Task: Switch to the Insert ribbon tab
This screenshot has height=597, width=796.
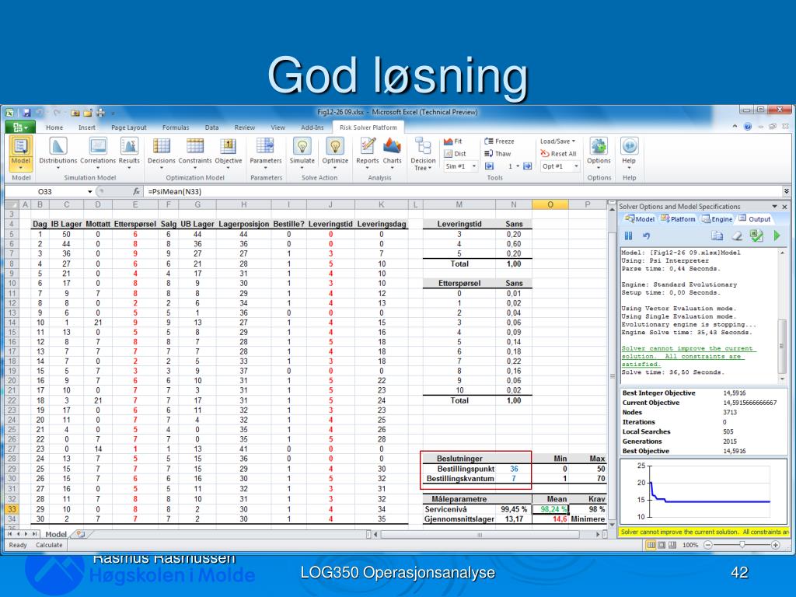Action: [87, 127]
